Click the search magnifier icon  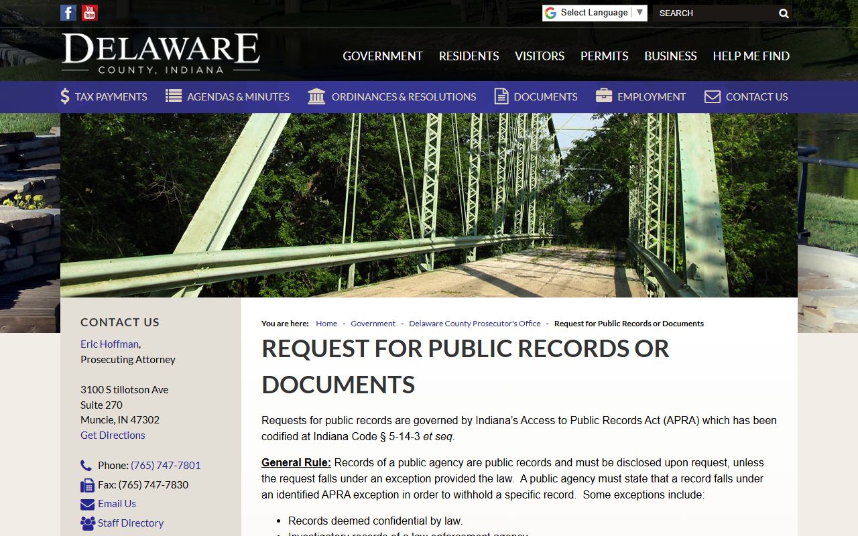pos(784,13)
